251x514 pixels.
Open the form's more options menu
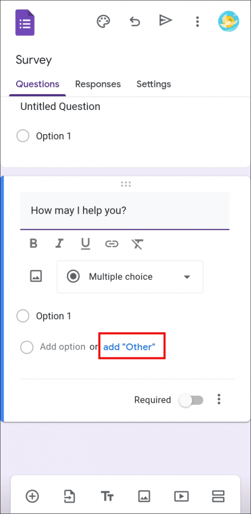click(197, 22)
